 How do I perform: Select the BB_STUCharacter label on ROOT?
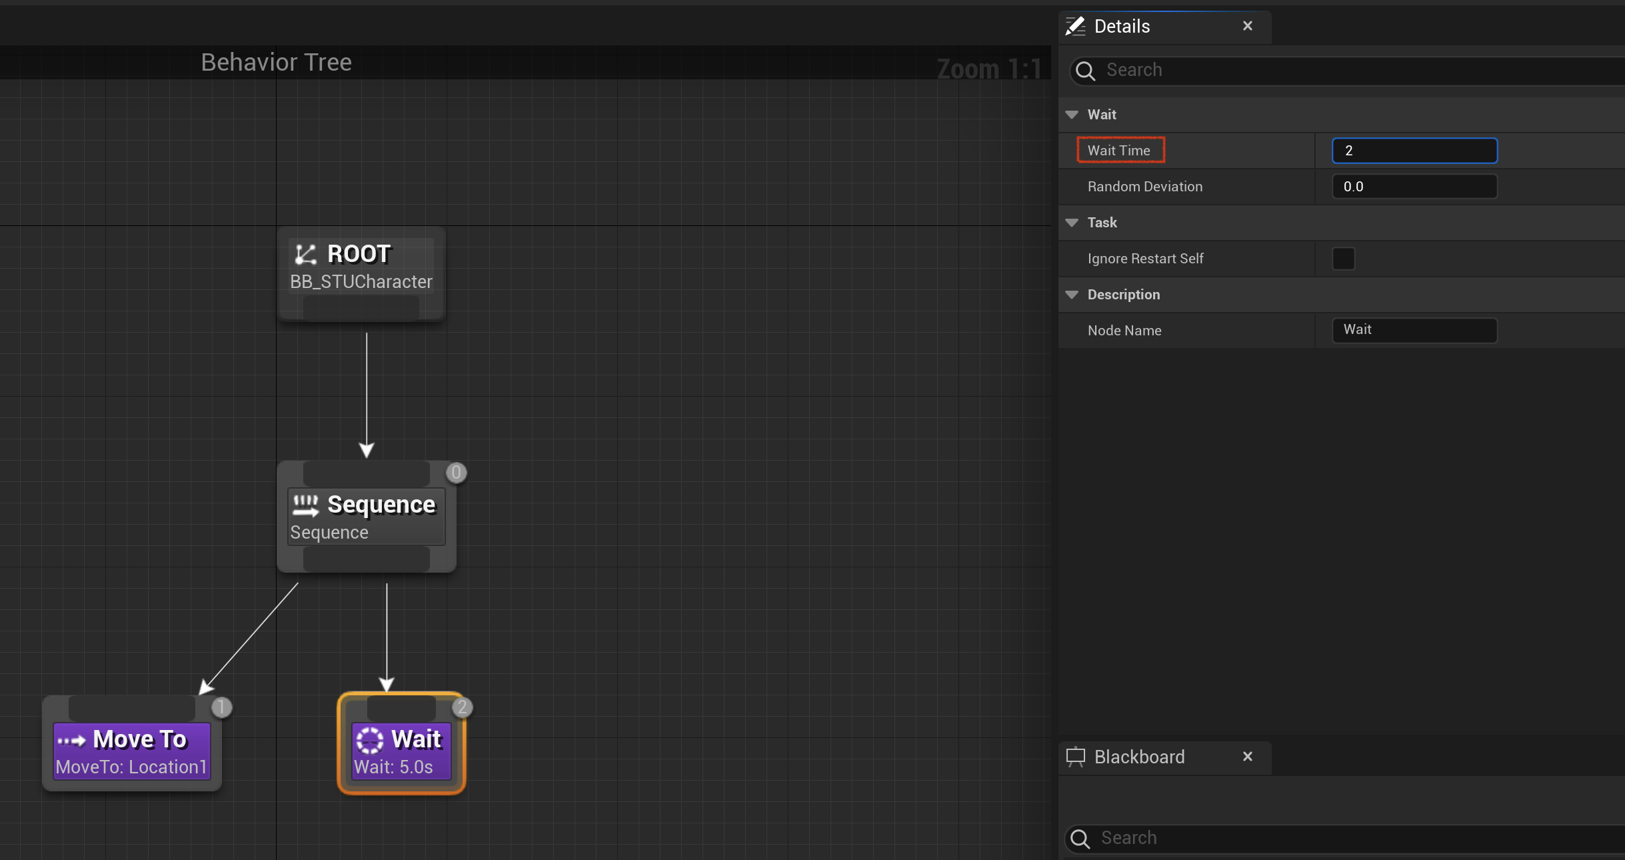click(361, 282)
